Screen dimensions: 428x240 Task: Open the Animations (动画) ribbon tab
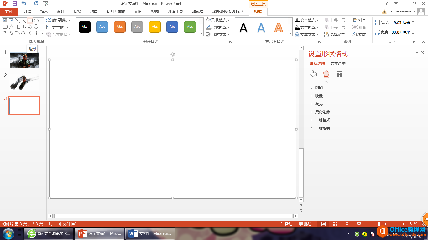point(94,12)
